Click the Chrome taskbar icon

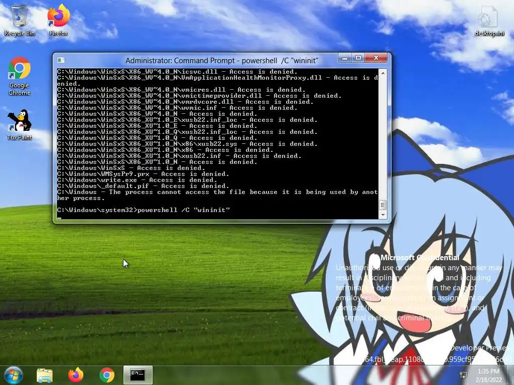107,375
